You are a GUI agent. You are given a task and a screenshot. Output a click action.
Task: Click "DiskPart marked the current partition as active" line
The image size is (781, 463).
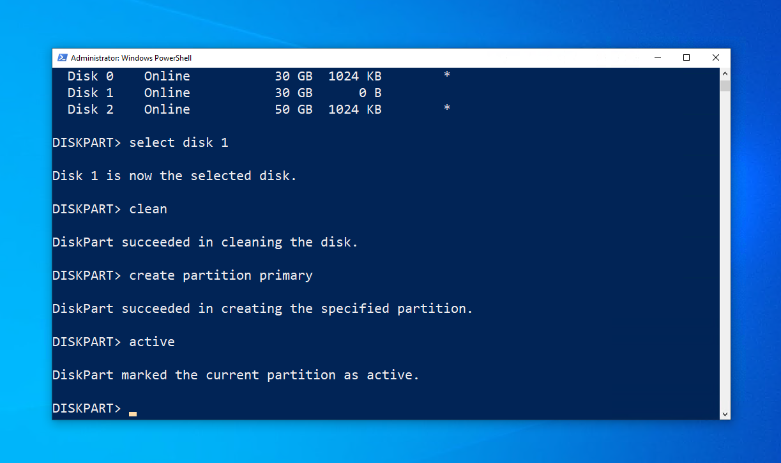coord(236,375)
